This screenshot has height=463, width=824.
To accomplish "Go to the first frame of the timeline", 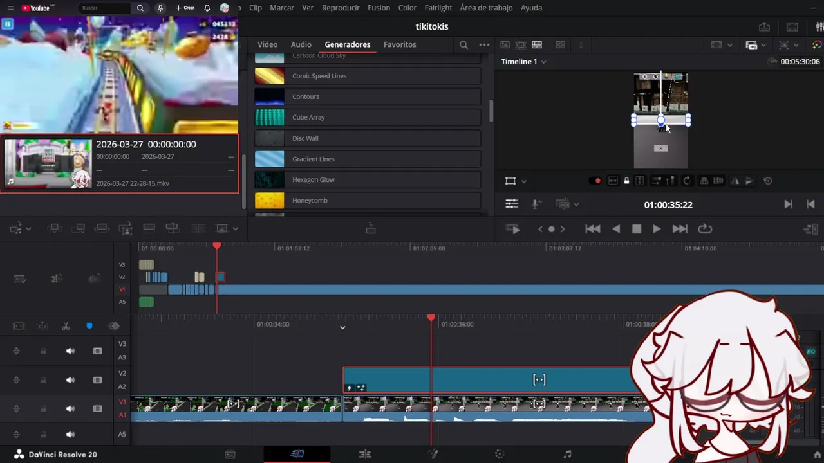I will click(592, 229).
